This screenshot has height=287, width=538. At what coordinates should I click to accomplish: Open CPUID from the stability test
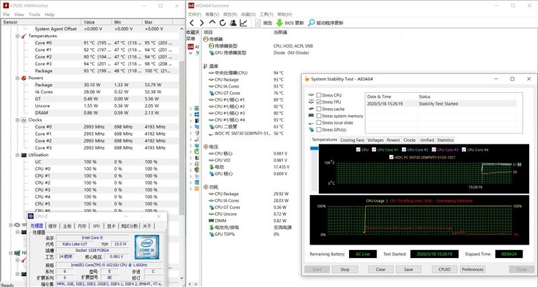click(x=445, y=270)
